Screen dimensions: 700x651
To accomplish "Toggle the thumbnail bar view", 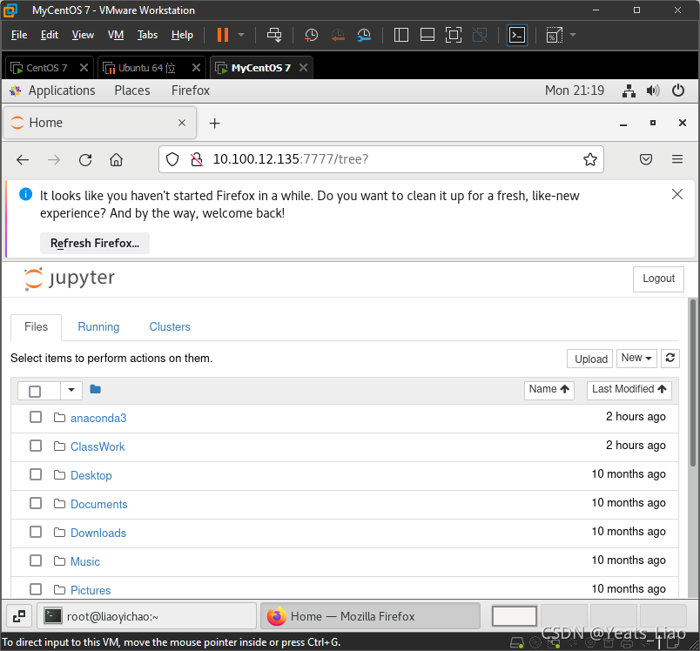I will point(427,35).
